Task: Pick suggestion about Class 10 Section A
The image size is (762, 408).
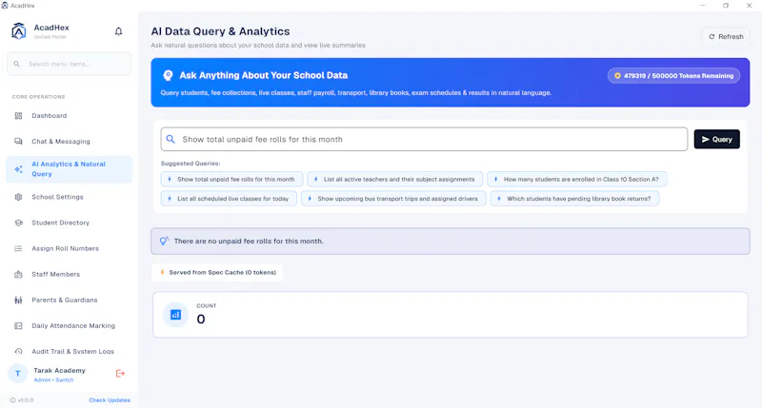Action: [577, 180]
